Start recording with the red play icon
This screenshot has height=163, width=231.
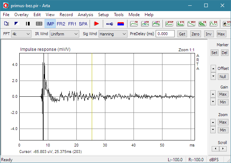point(96,24)
